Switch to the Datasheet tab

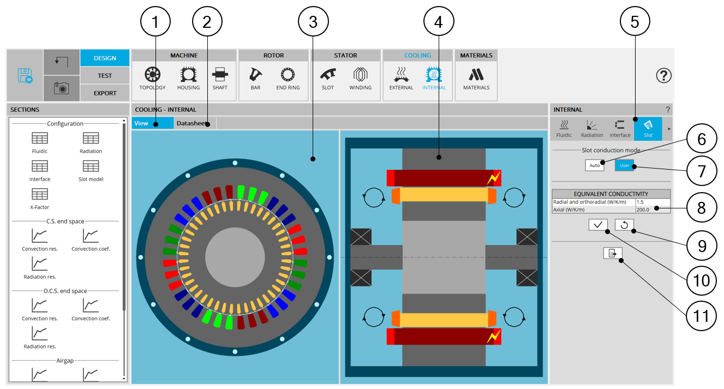tap(193, 123)
